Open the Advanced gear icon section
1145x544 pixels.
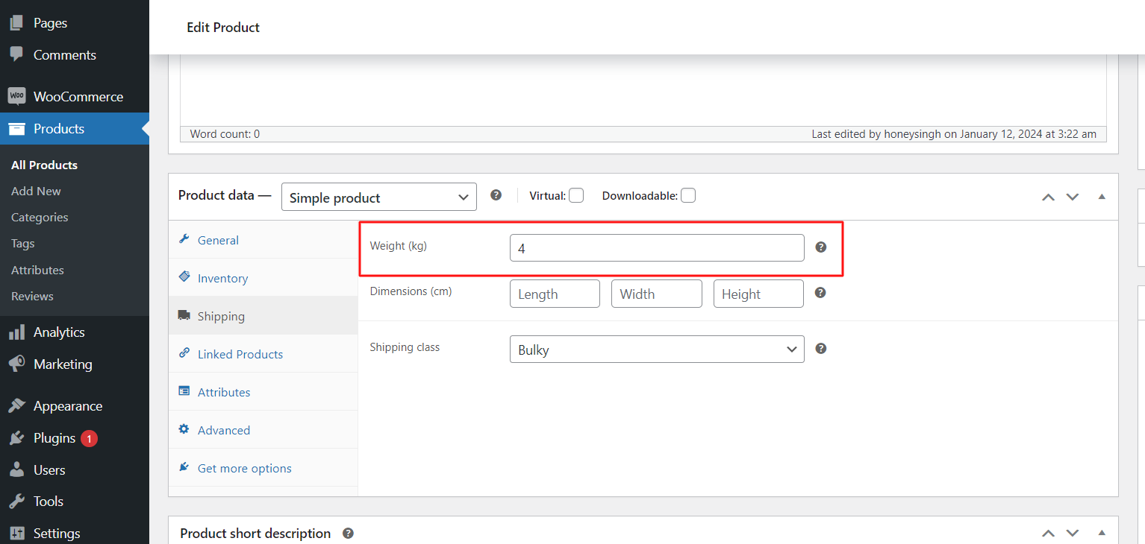coord(184,429)
